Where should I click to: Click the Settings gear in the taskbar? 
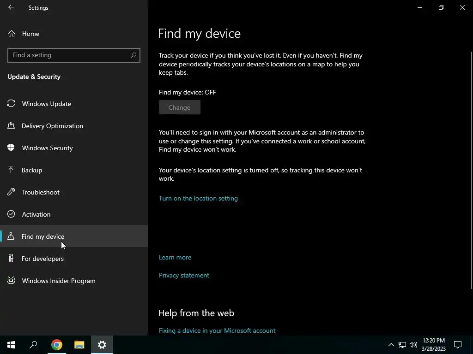(x=102, y=345)
